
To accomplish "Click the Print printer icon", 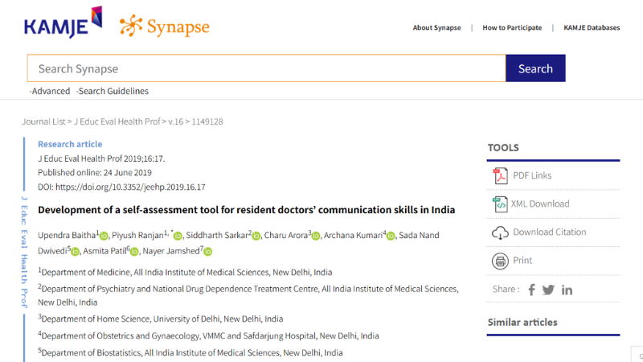I will click(x=500, y=261).
